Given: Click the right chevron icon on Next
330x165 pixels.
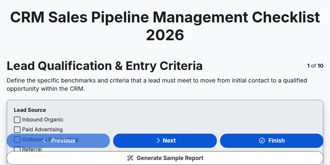Looking at the screenshot, I should click(x=158, y=141).
